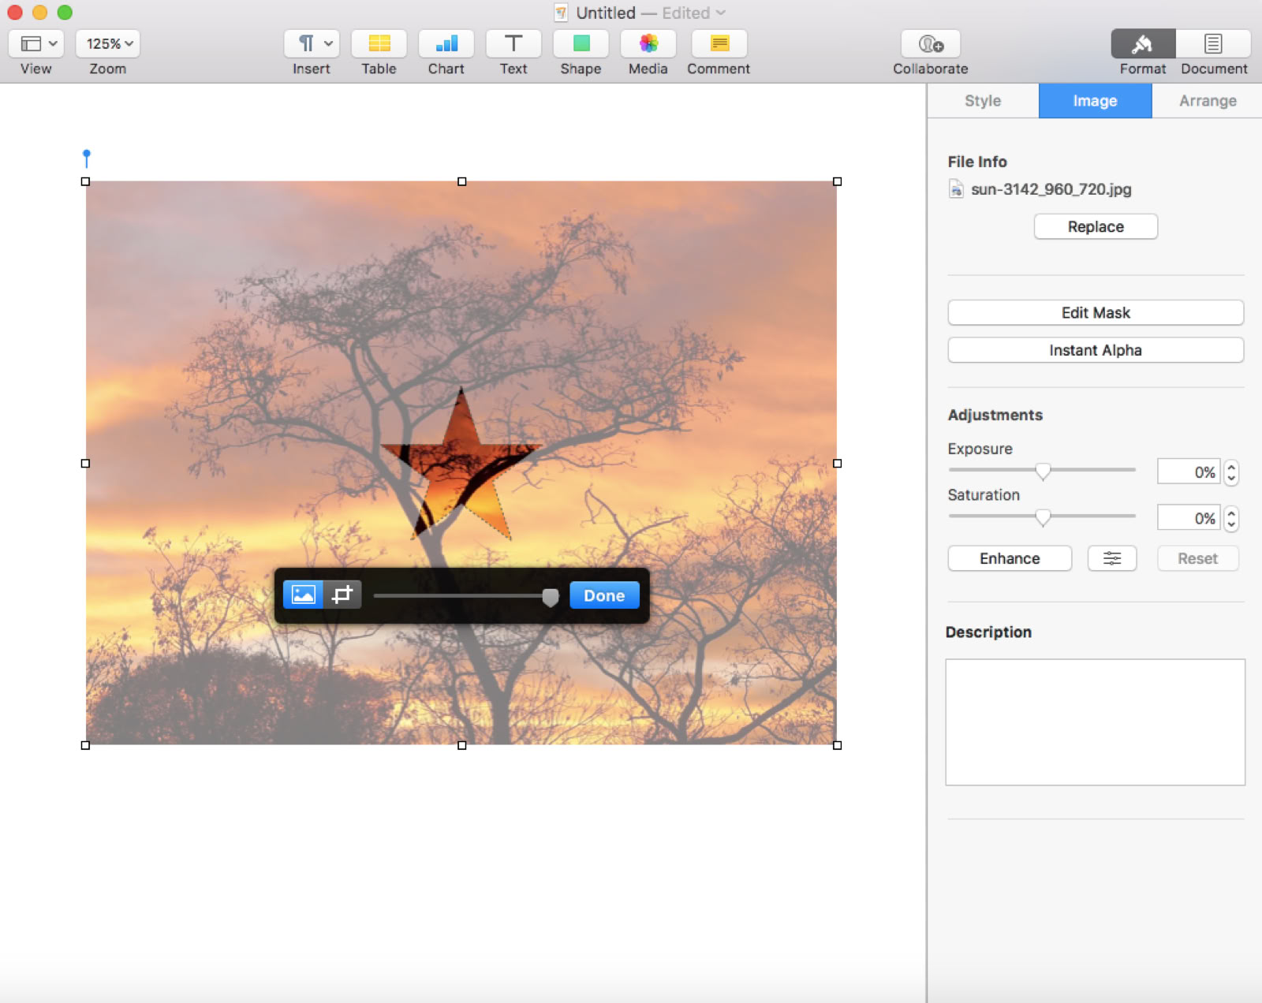Insert a Text box from toolbar

pos(513,44)
